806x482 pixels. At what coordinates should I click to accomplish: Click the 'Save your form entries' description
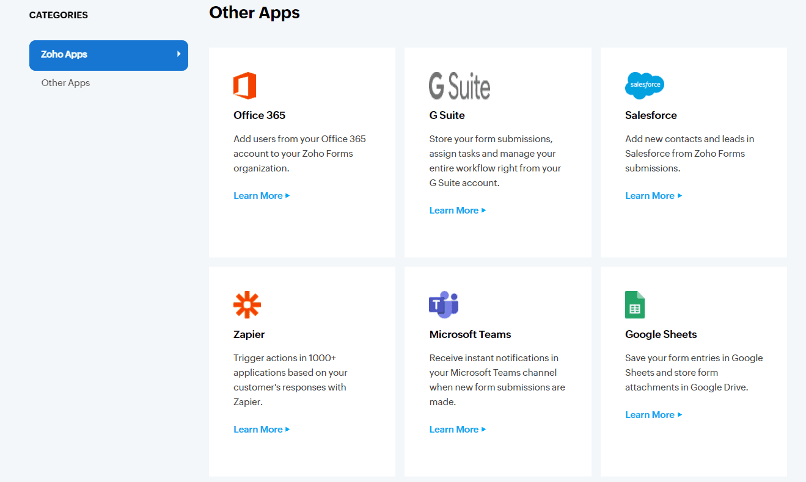pos(694,373)
